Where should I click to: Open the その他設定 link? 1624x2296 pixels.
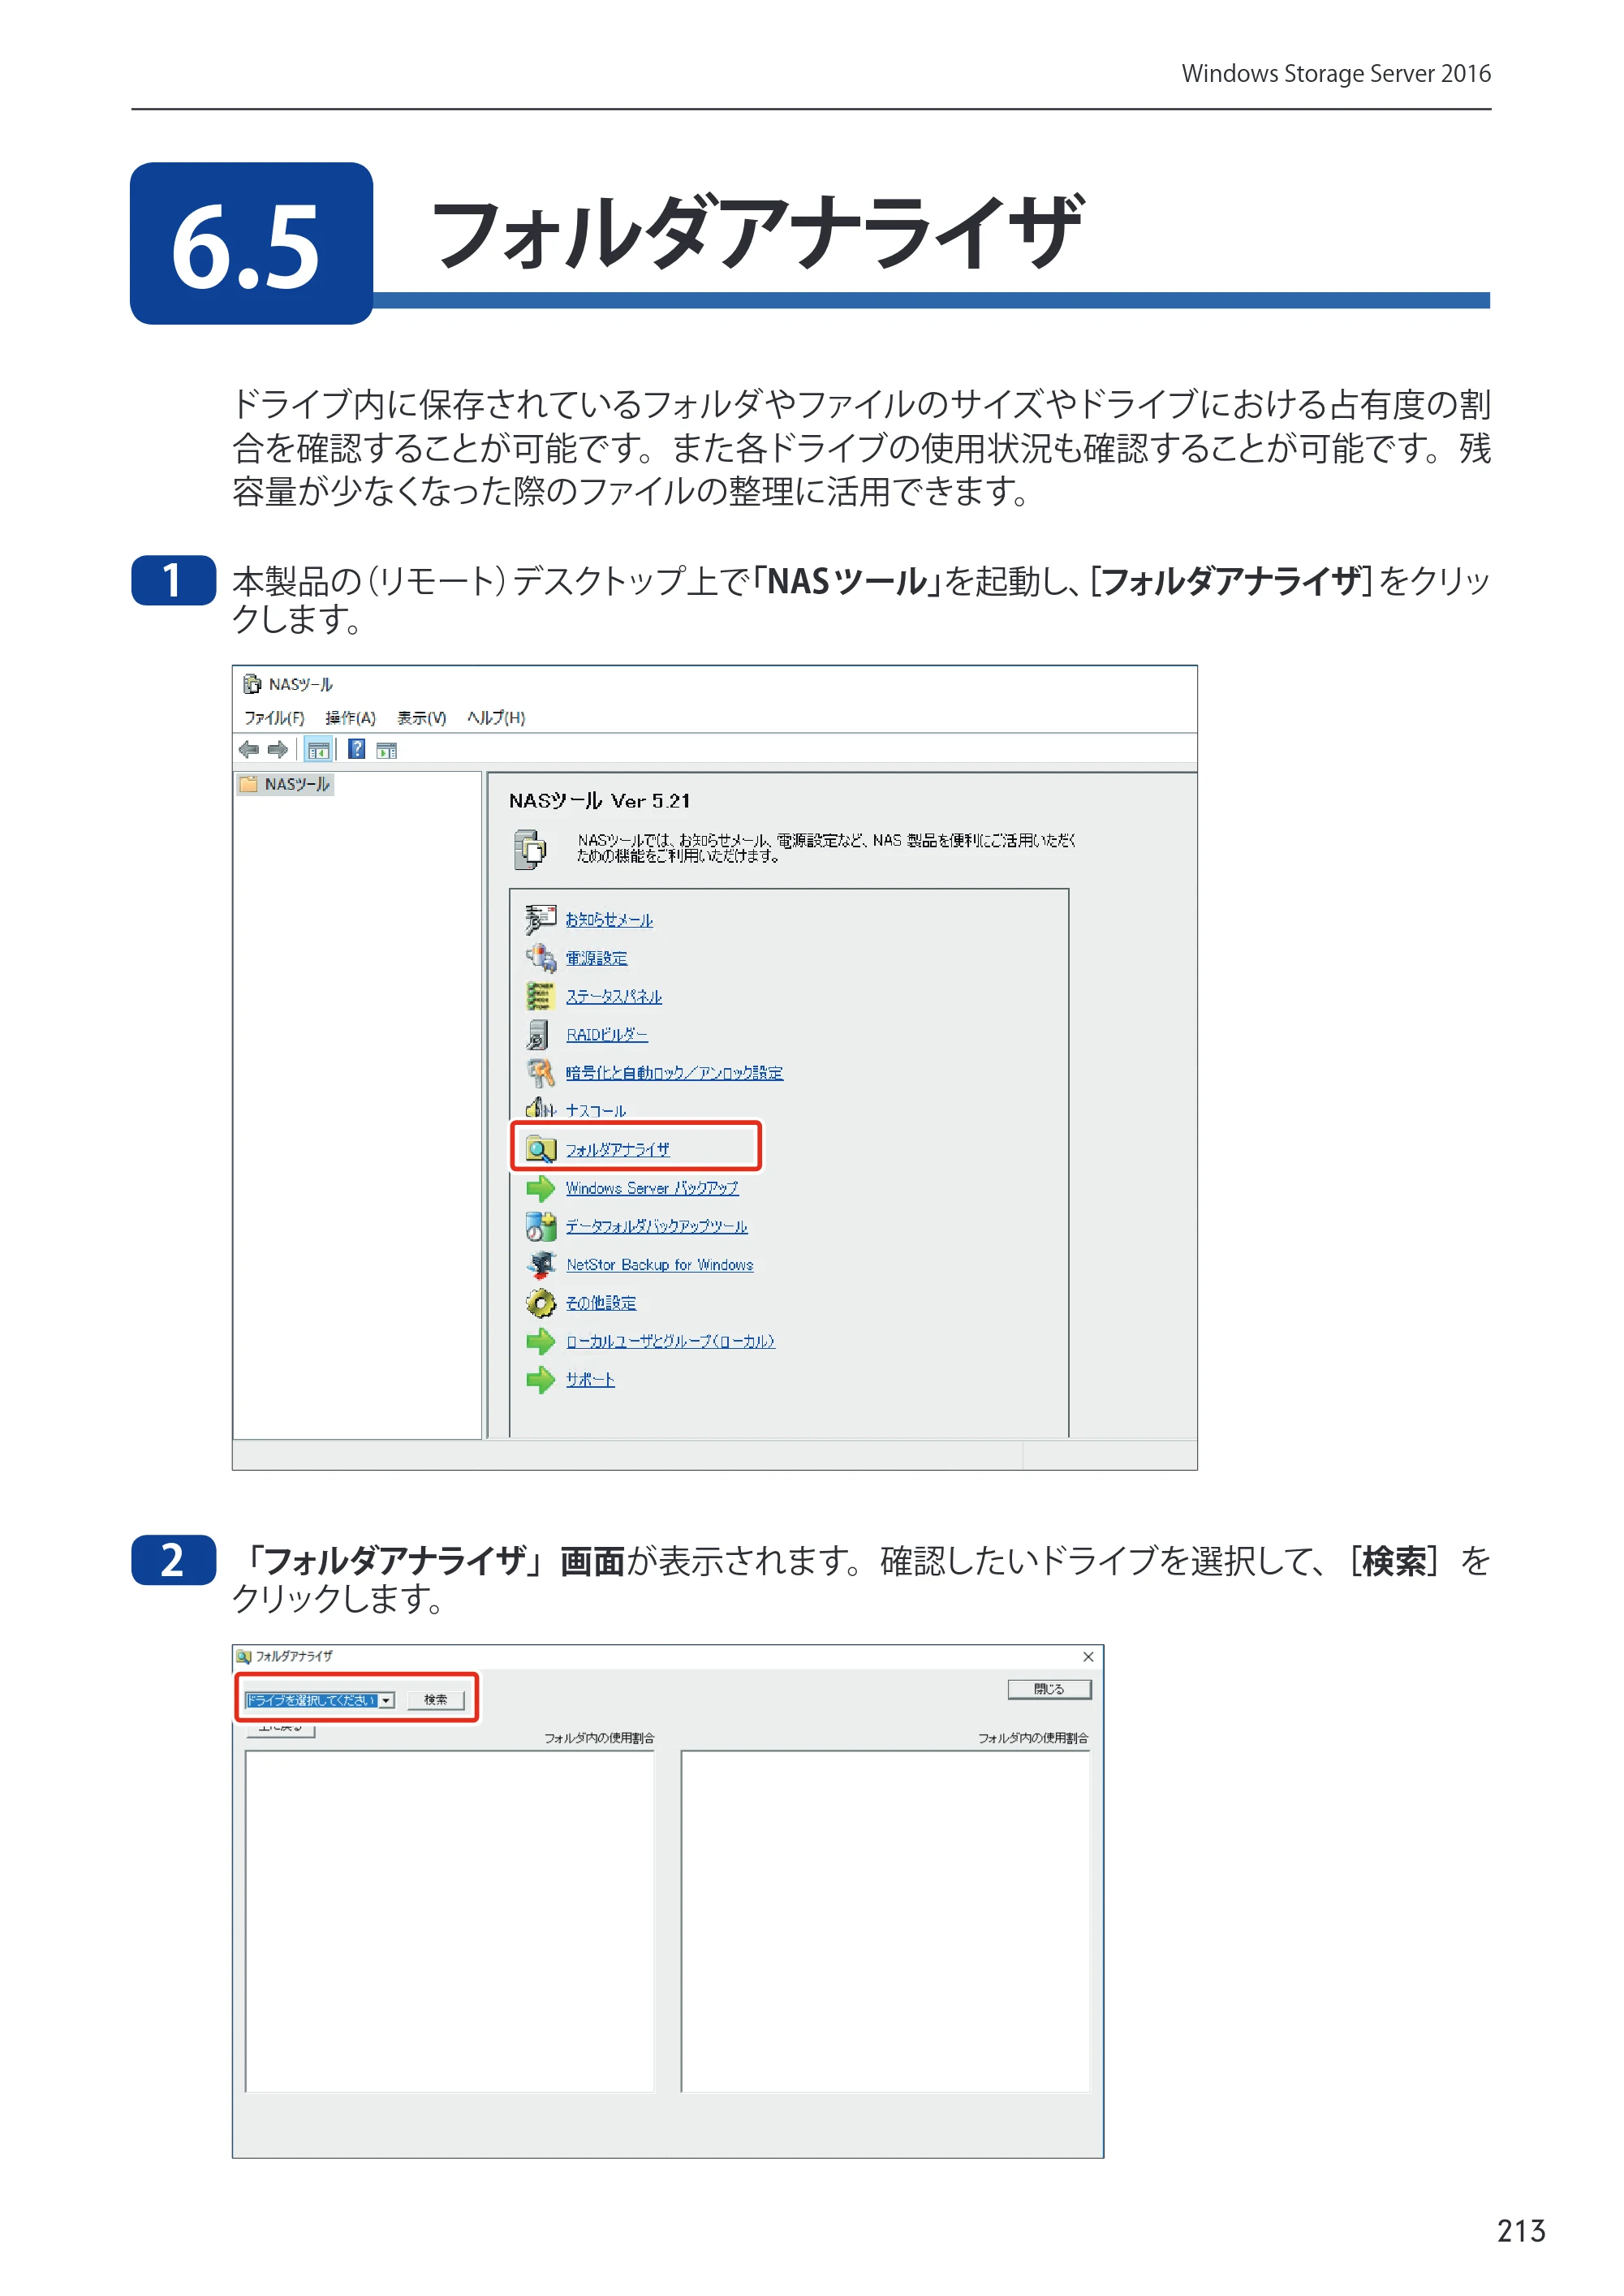coord(600,1303)
